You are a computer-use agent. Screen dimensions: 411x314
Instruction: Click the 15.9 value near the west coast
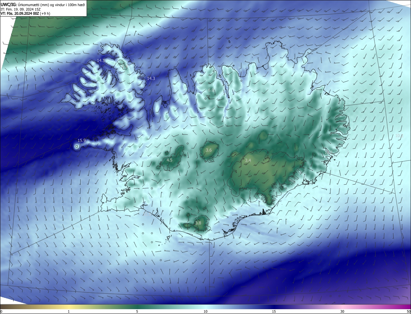(82, 140)
